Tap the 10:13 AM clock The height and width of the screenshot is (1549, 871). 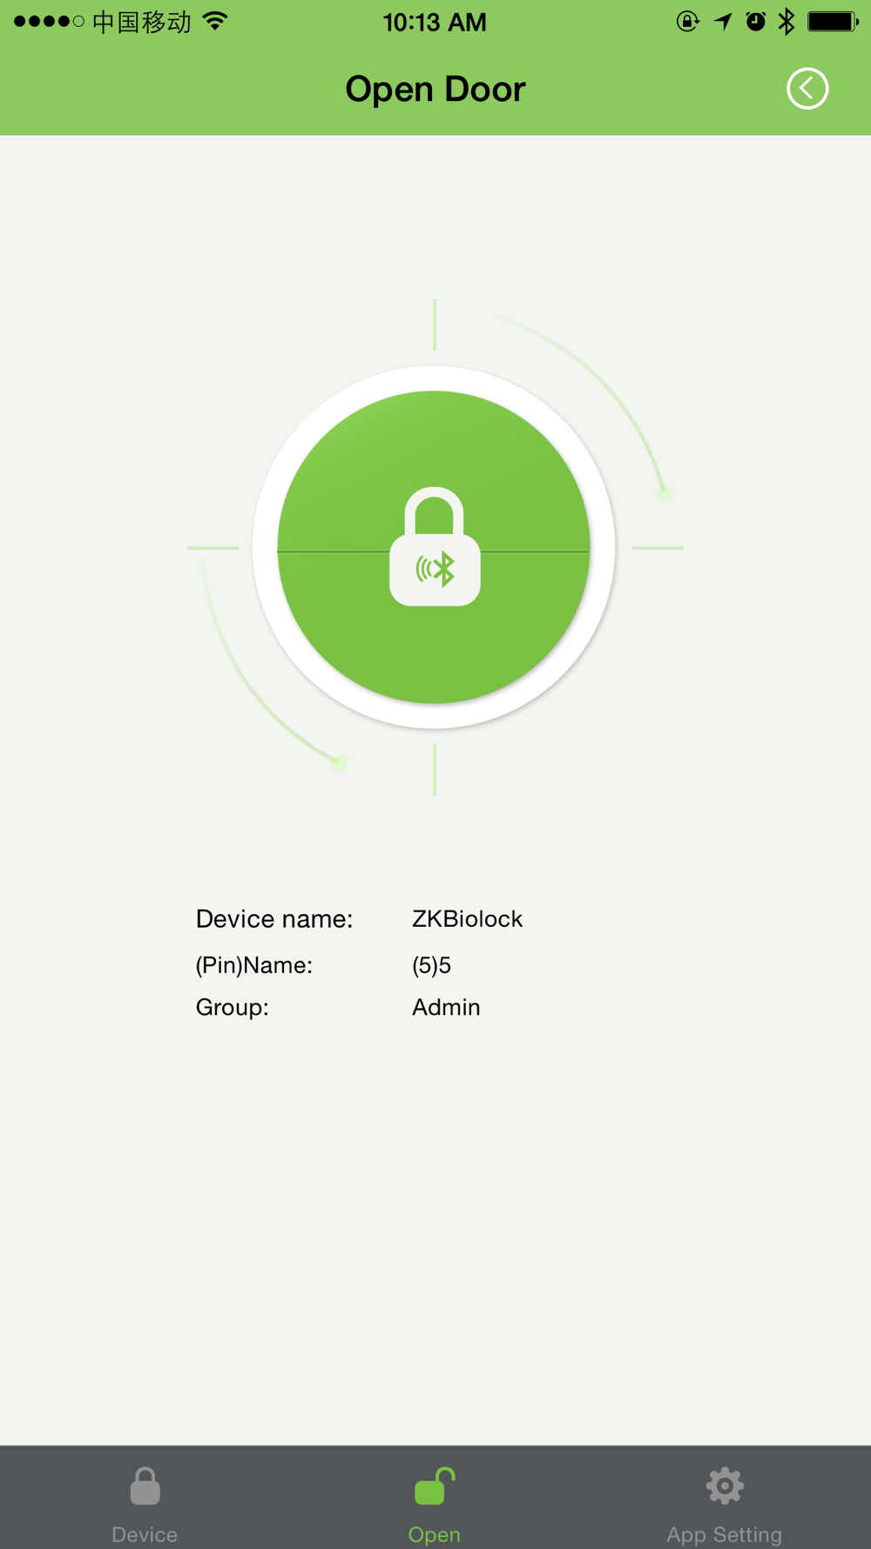tap(435, 22)
